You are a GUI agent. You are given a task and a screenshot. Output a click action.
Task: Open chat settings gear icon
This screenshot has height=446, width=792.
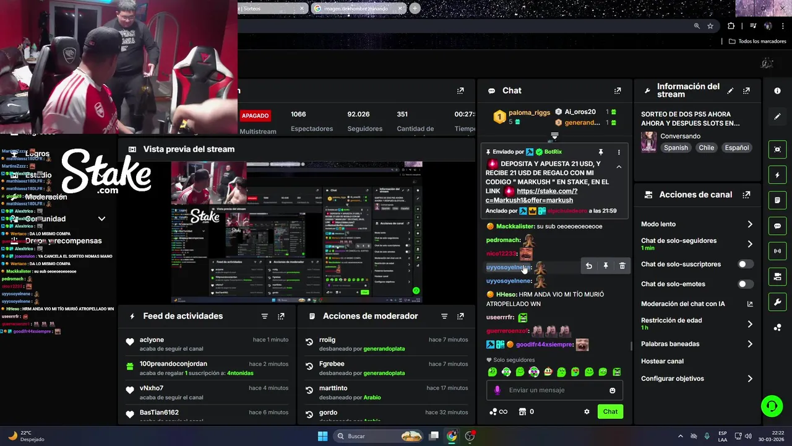click(587, 411)
